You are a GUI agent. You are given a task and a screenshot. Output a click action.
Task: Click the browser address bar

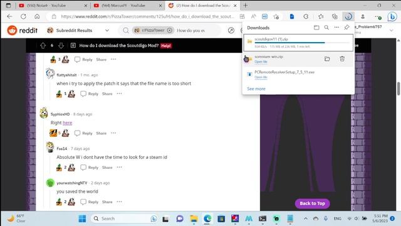pos(147,17)
